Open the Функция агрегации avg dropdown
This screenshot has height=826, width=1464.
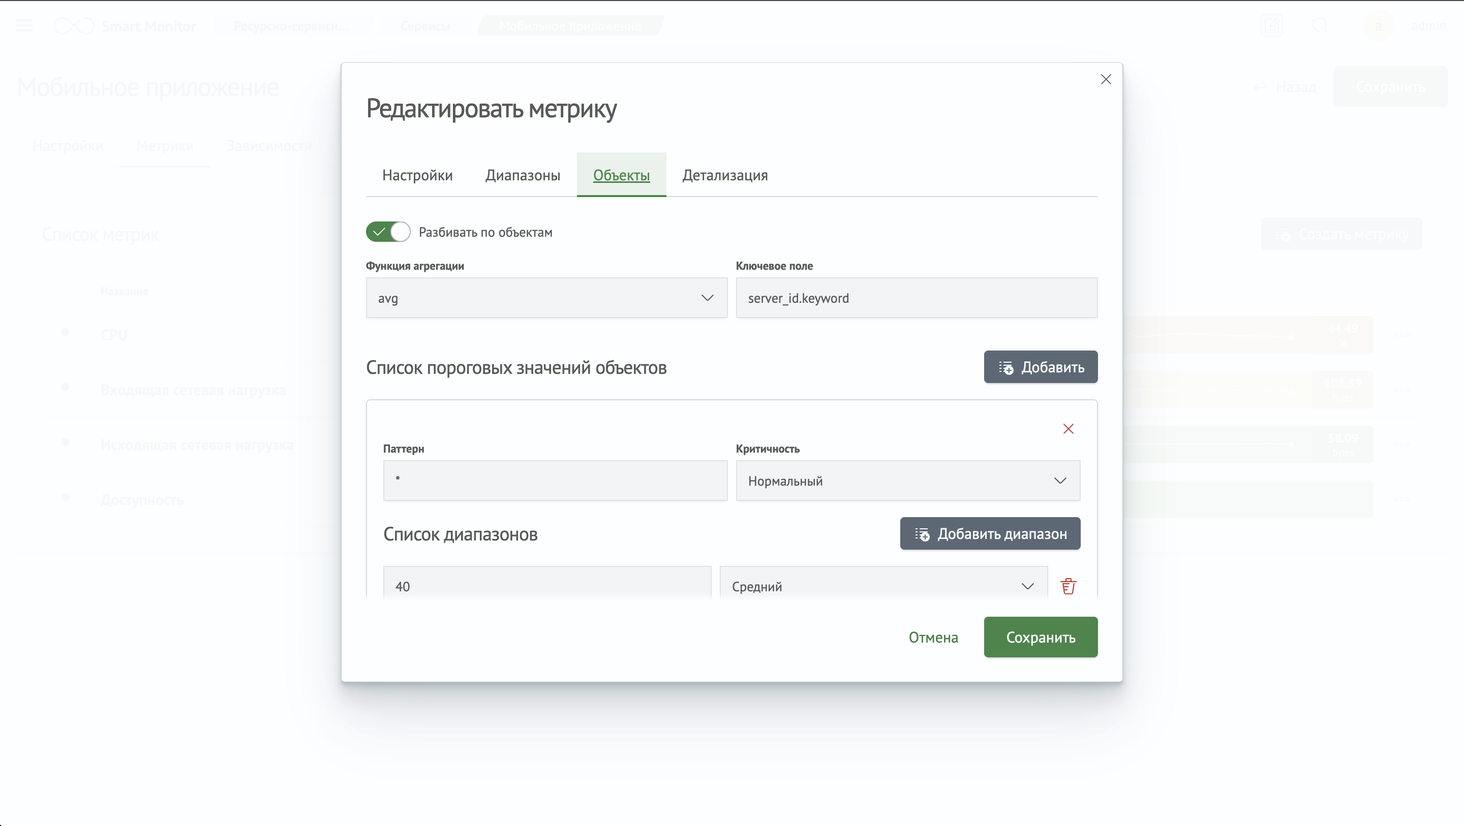click(x=546, y=298)
